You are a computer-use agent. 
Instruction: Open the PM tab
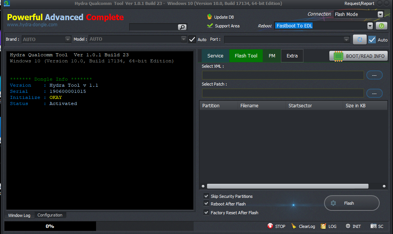[x=272, y=56]
